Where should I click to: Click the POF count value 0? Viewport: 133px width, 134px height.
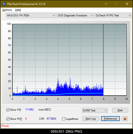coord(26,119)
